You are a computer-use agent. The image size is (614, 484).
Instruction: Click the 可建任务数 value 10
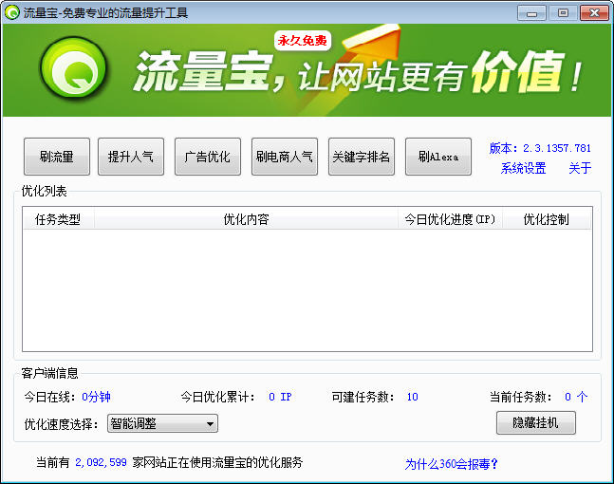(412, 397)
